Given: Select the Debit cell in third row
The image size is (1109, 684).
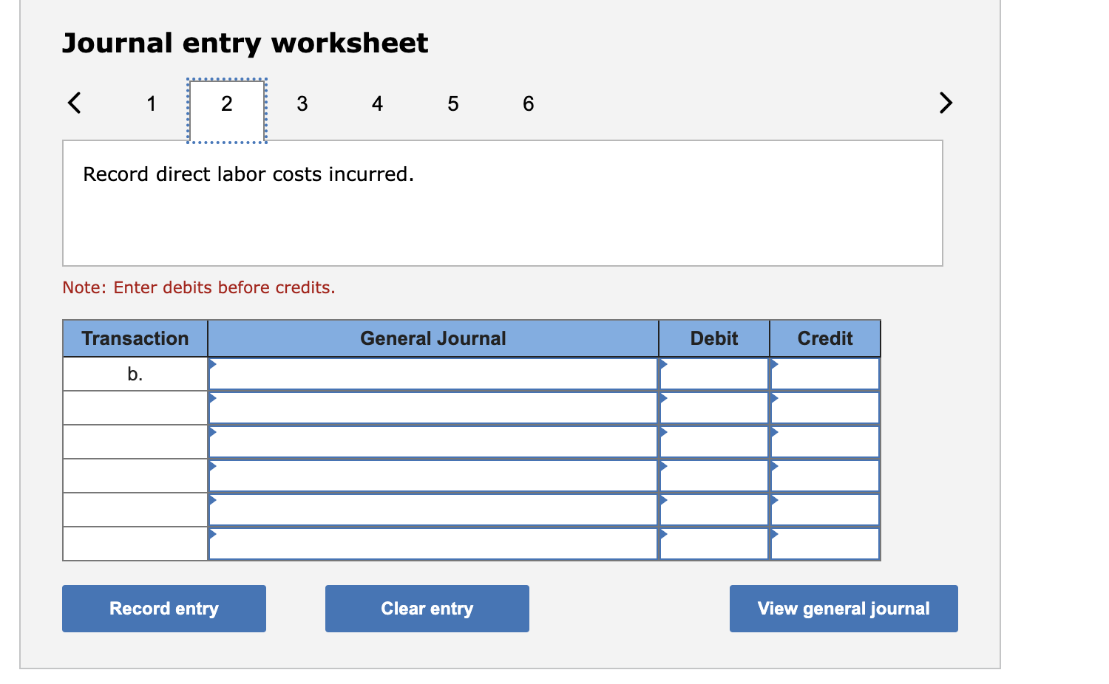Looking at the screenshot, I should pyautogui.click(x=714, y=442).
